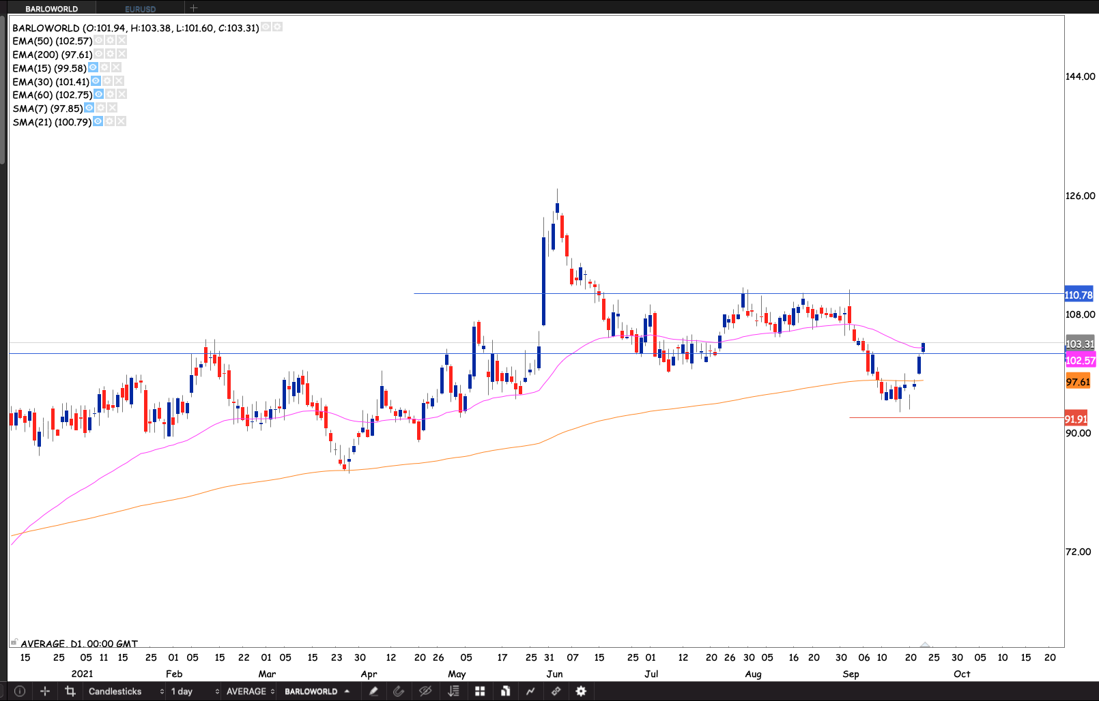The image size is (1099, 701).
Task: Click the info icon in bottom toolbar
Action: pyautogui.click(x=20, y=691)
